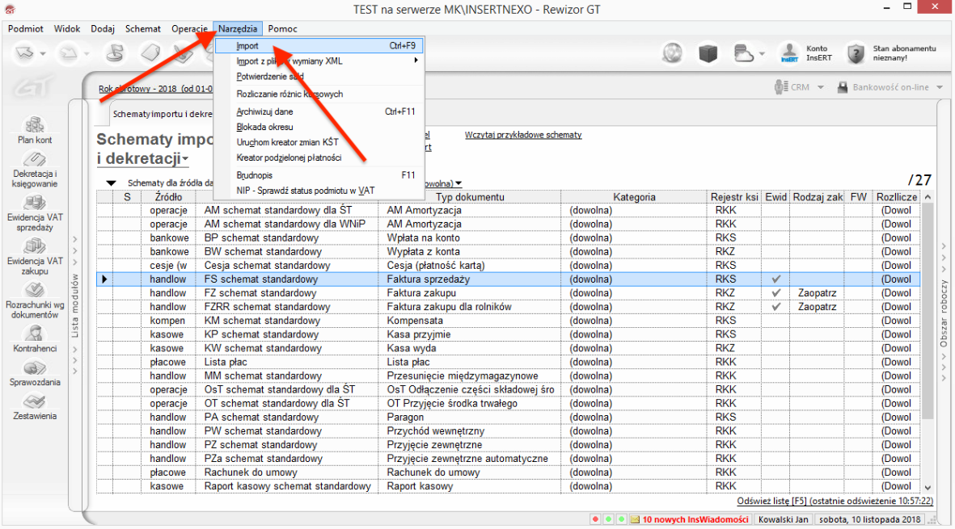Open Ewidencja VAT zakupu module

pos(35,246)
